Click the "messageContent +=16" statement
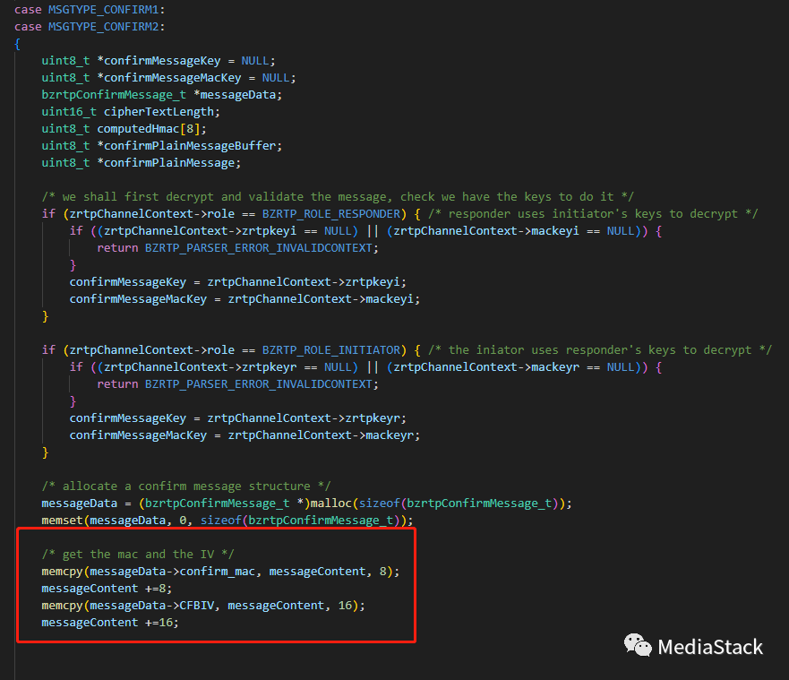 pos(110,623)
